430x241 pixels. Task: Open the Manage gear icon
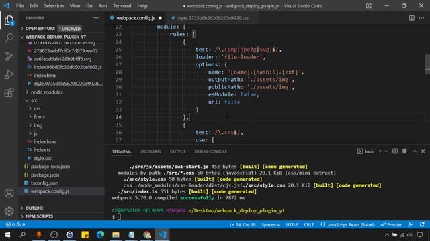(9, 211)
